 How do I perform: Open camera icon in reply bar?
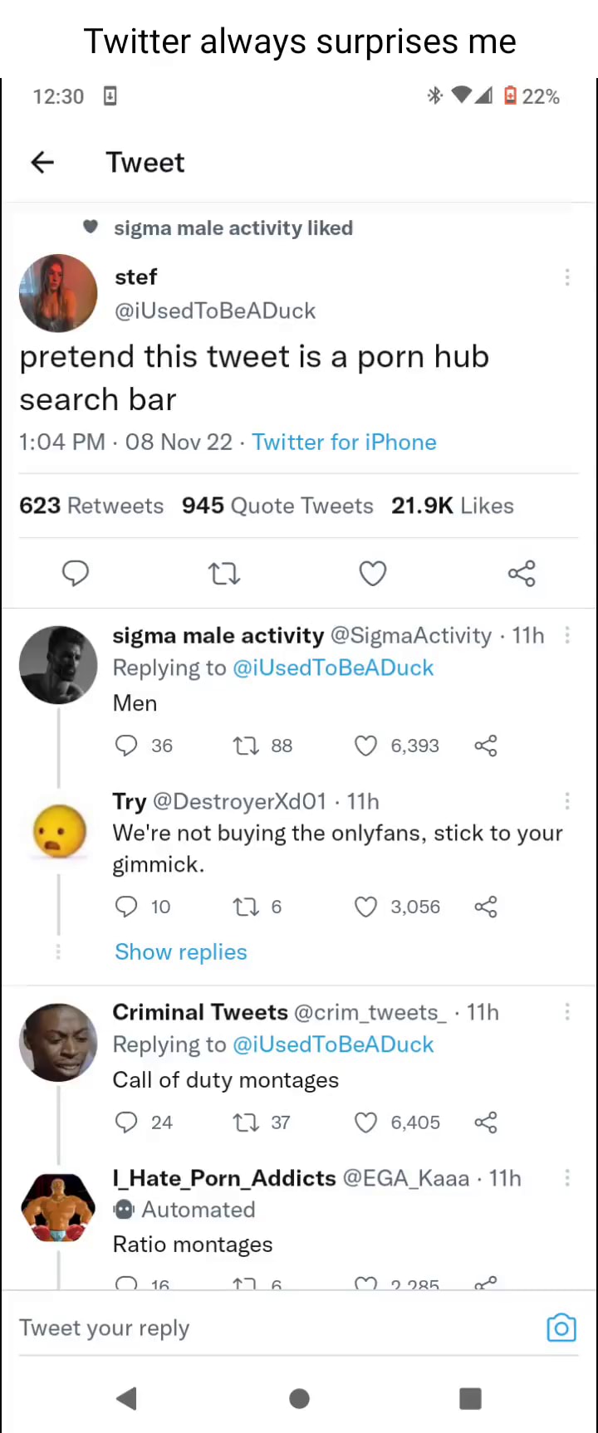pos(561,1328)
